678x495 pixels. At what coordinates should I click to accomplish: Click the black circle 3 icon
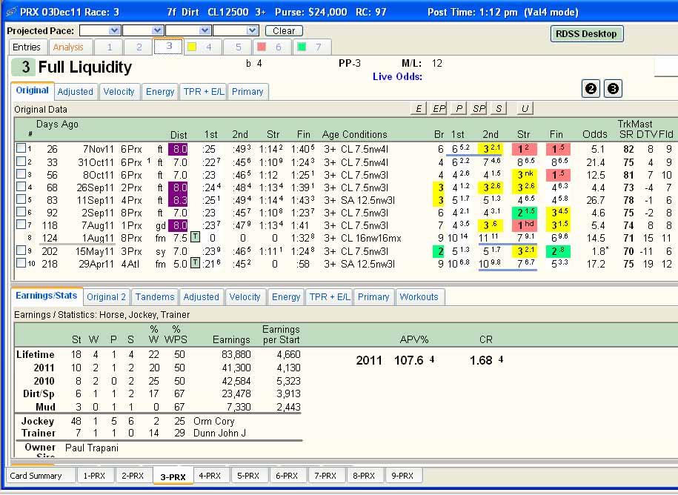point(613,89)
